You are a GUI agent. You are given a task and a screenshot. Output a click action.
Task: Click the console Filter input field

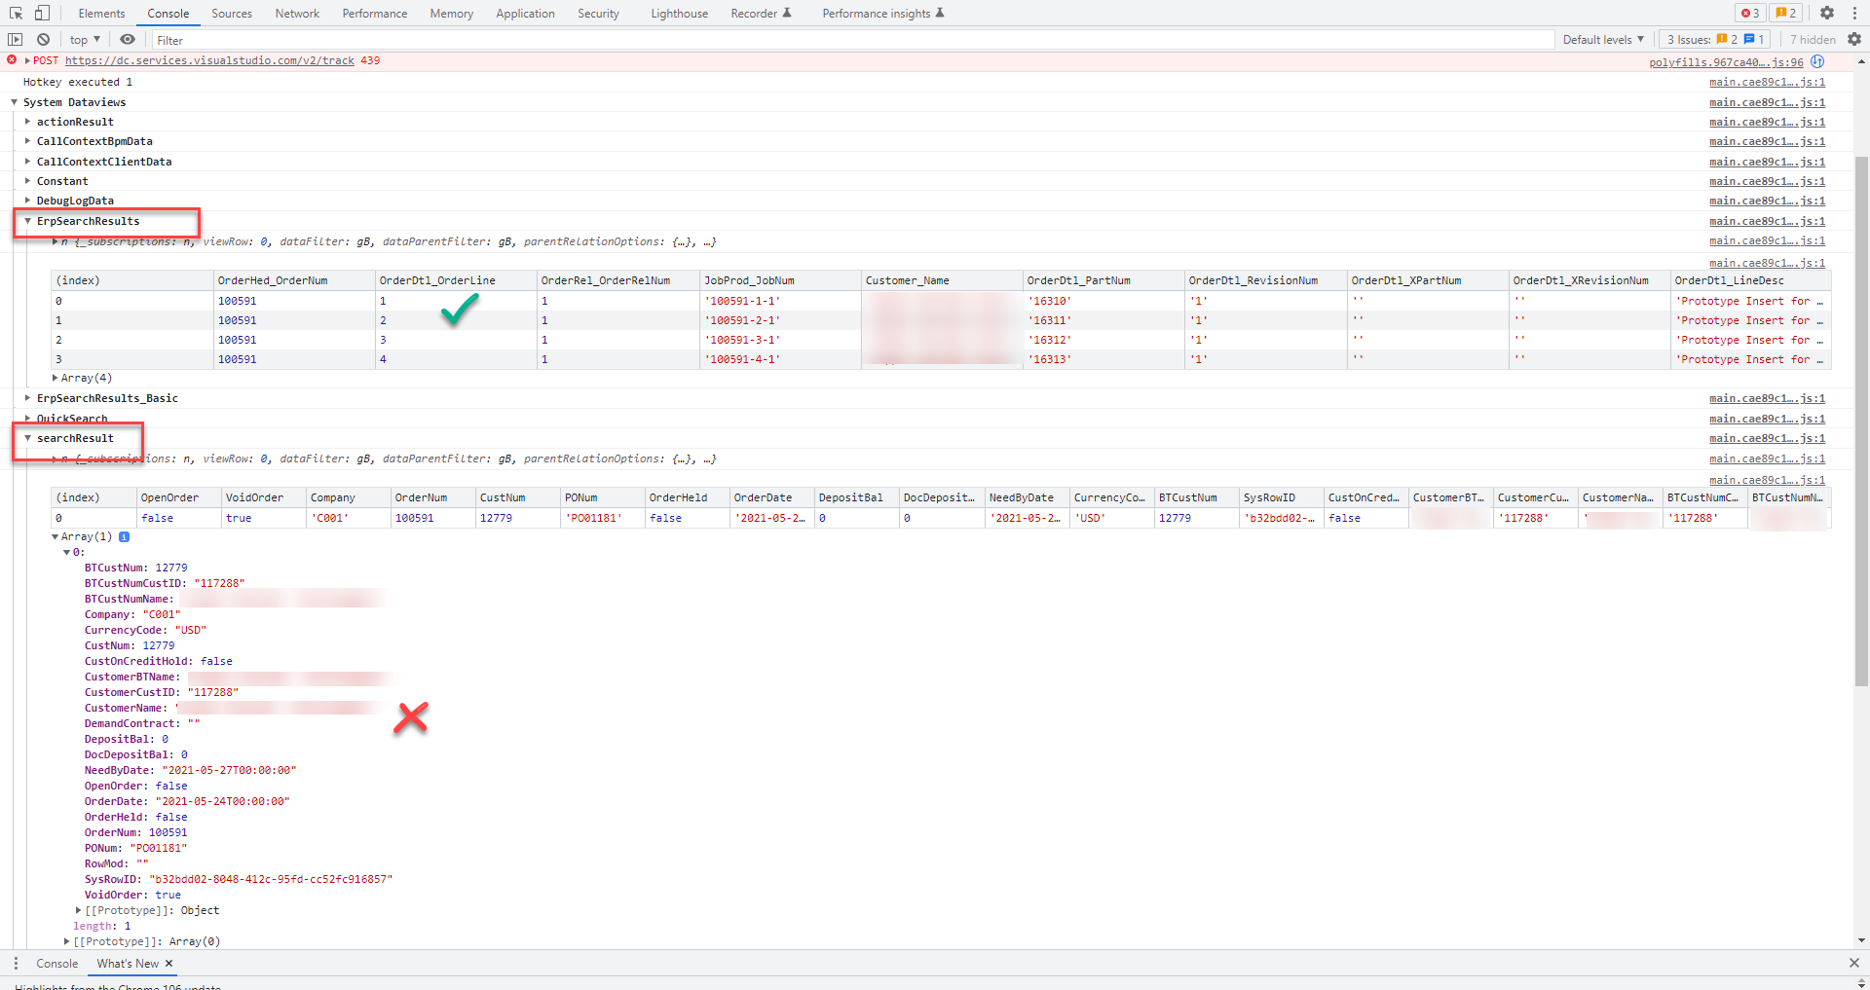click(x=852, y=40)
